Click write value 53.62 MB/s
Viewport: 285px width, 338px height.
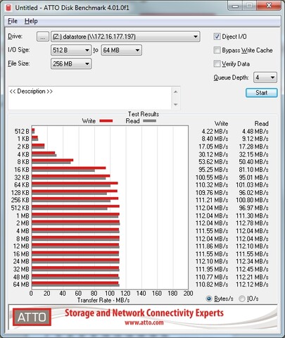[213, 162]
